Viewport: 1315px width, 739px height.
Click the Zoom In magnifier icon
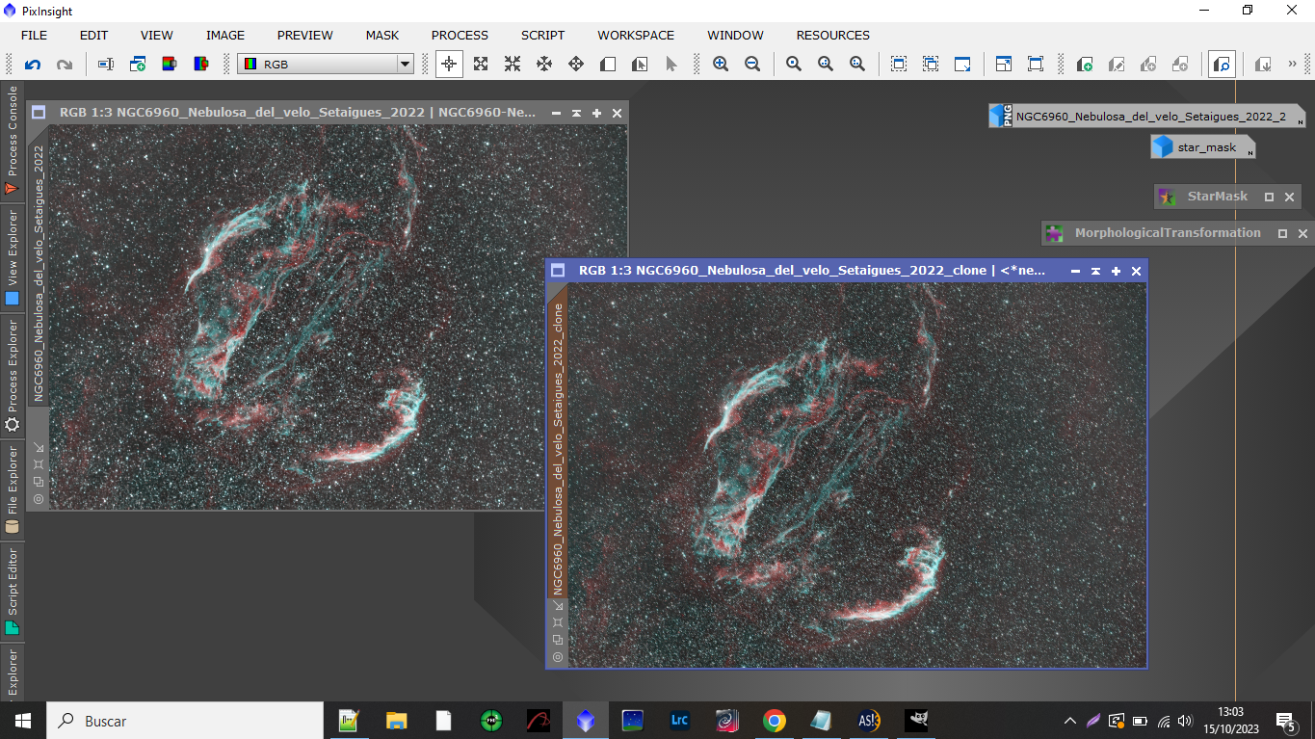[721, 65]
